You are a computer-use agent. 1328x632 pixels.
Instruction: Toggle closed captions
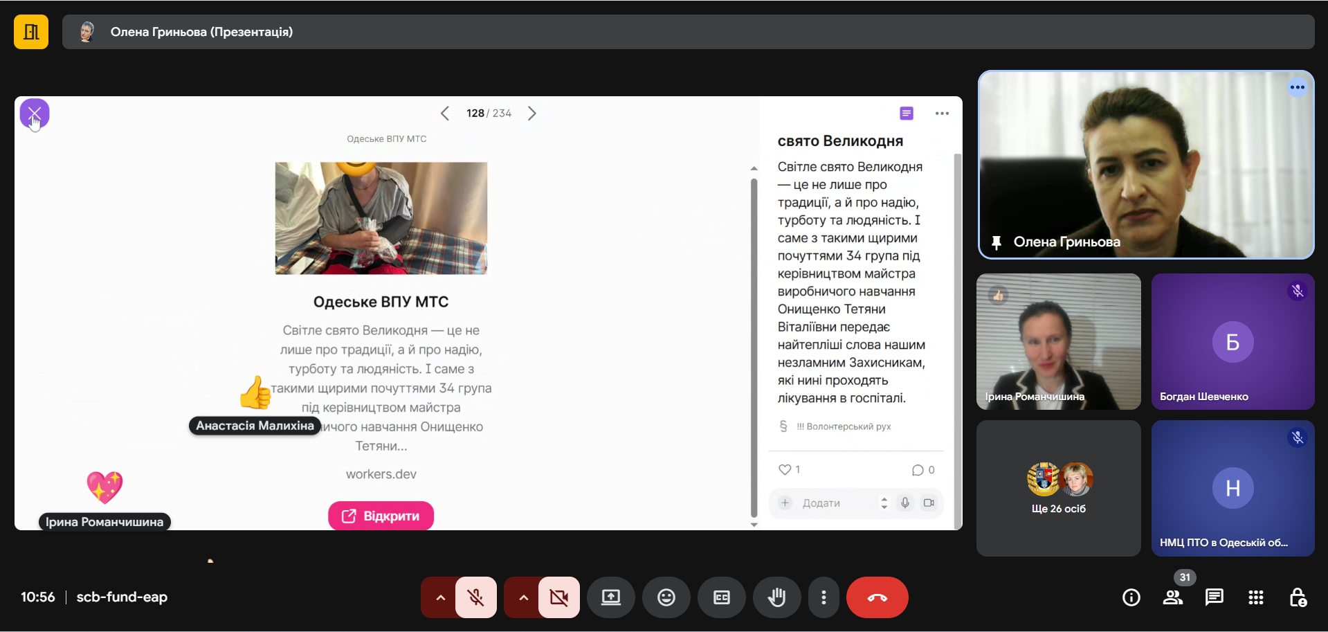(721, 597)
